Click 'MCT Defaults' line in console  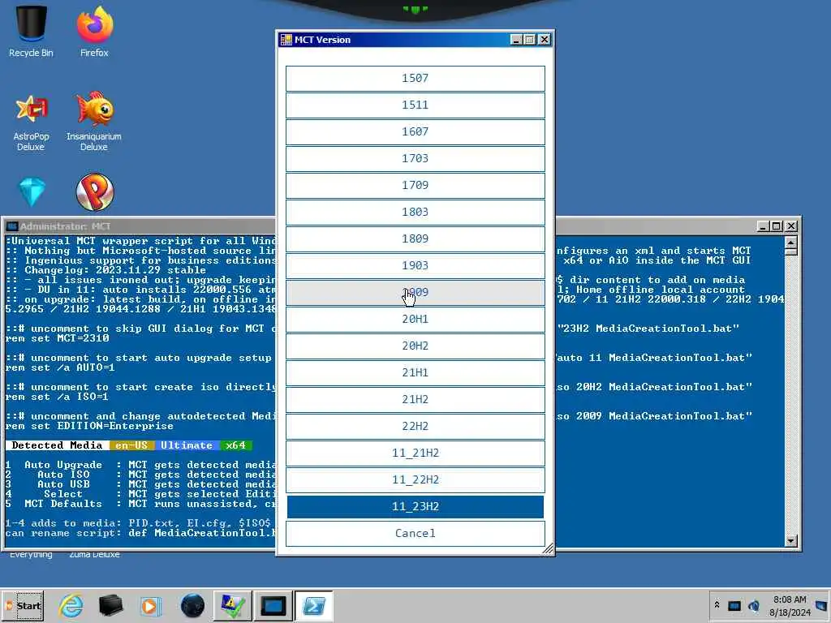click(x=140, y=504)
